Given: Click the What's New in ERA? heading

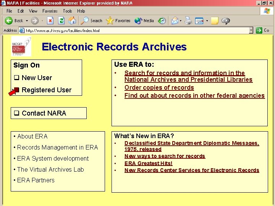Looking at the screenshot, I should pos(144,136).
